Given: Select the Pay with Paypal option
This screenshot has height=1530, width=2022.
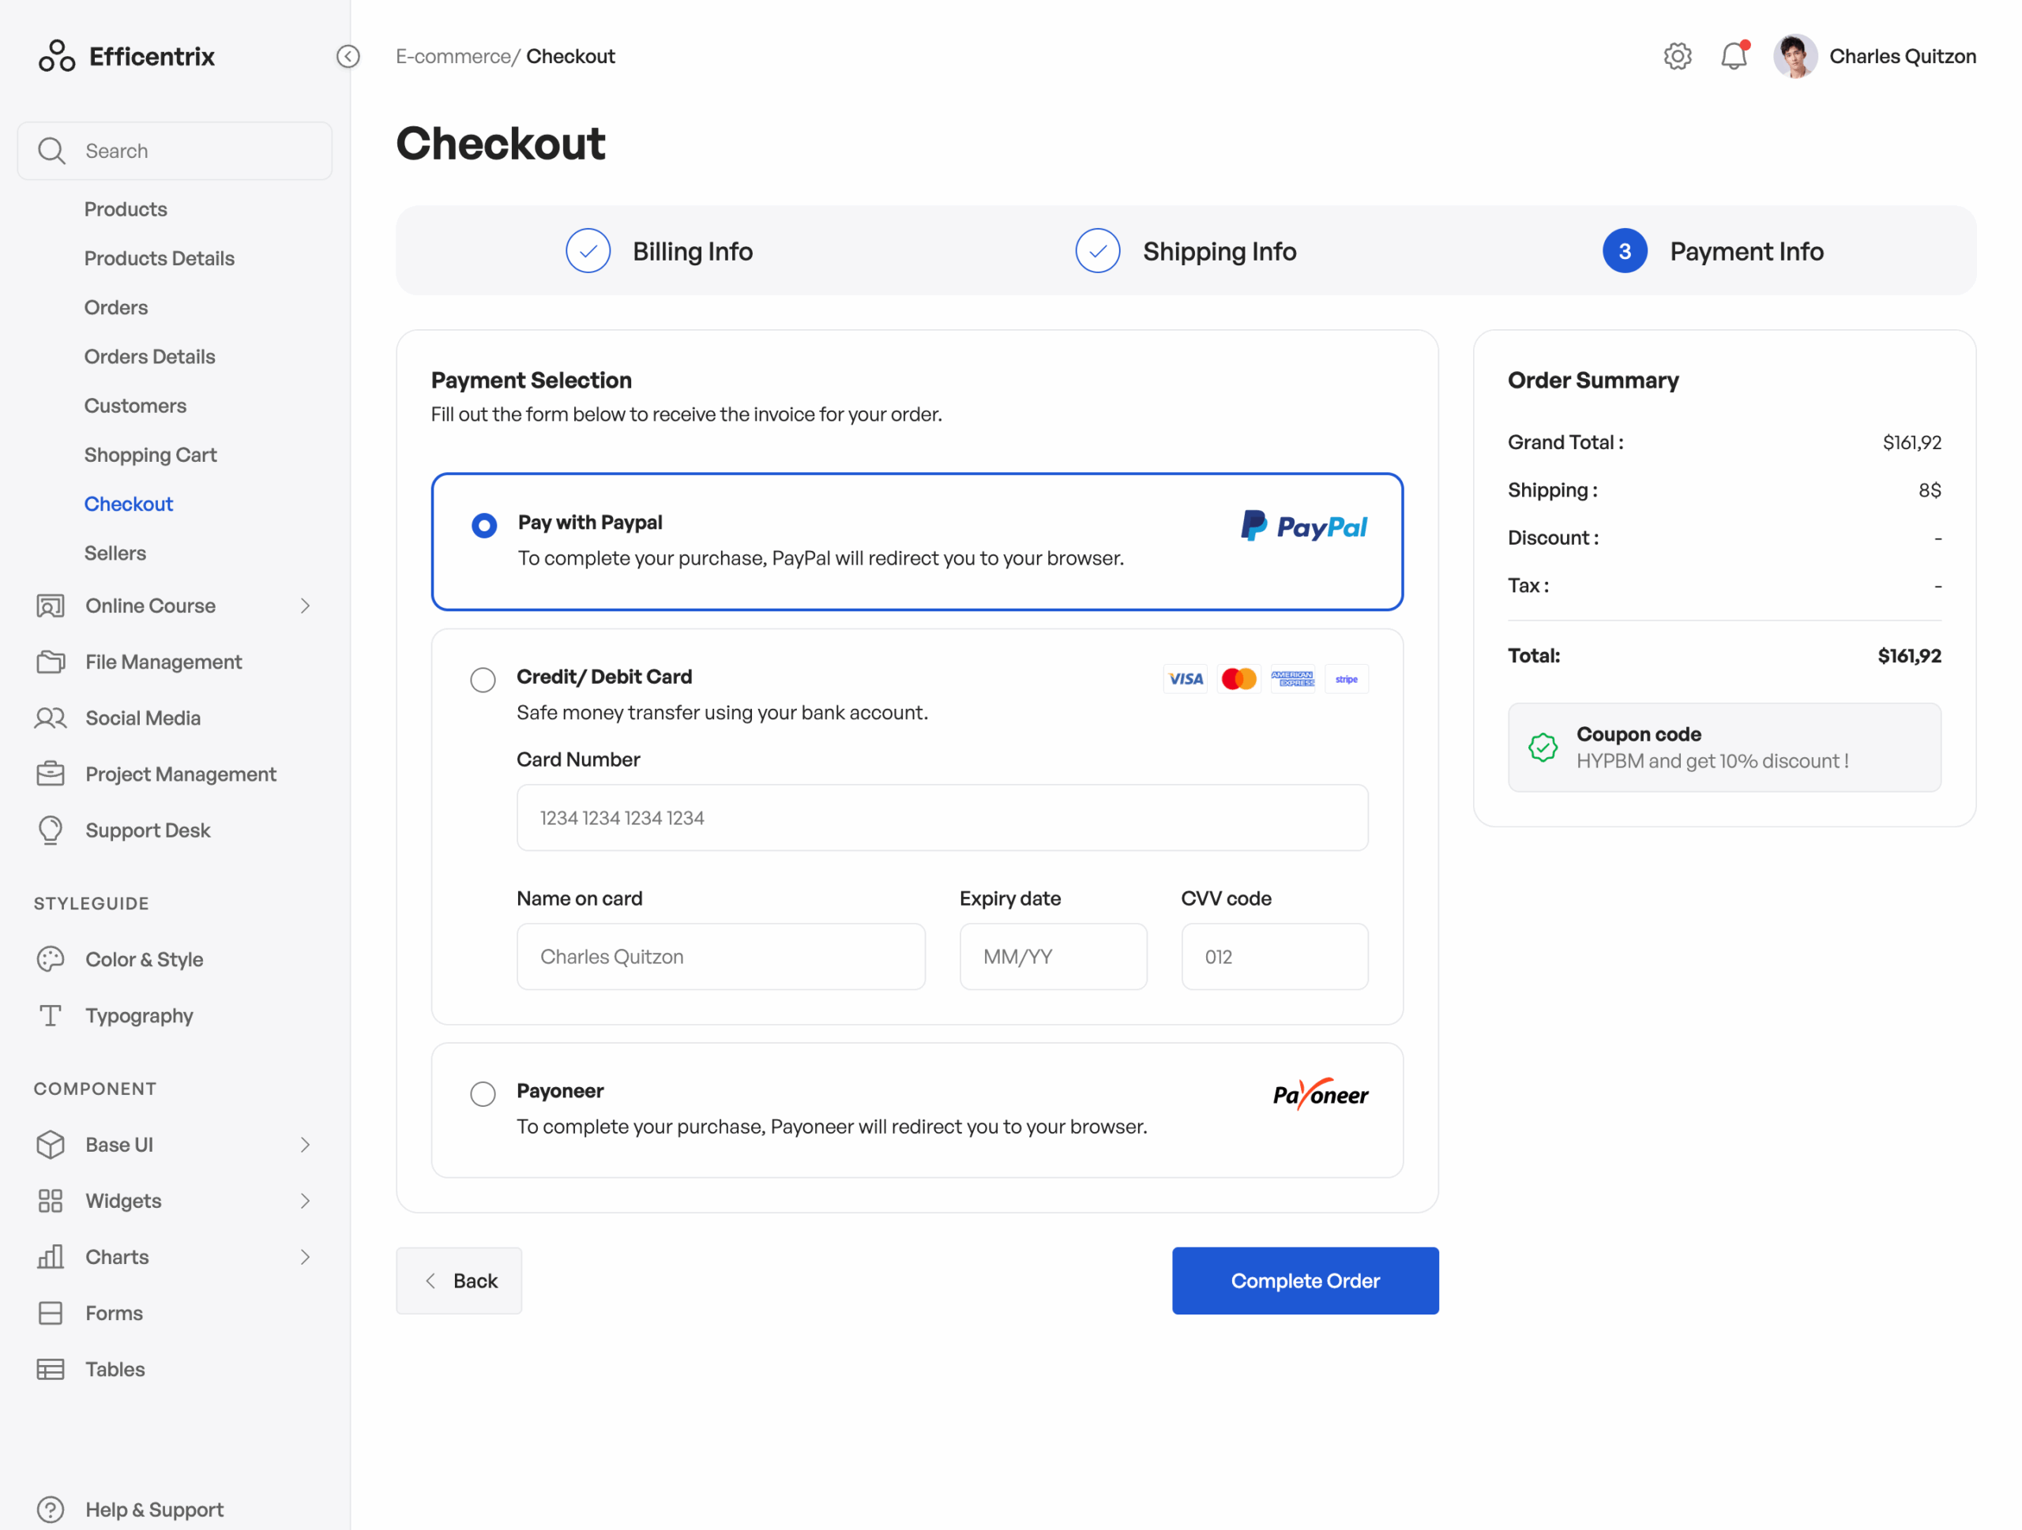Looking at the screenshot, I should click(483, 525).
